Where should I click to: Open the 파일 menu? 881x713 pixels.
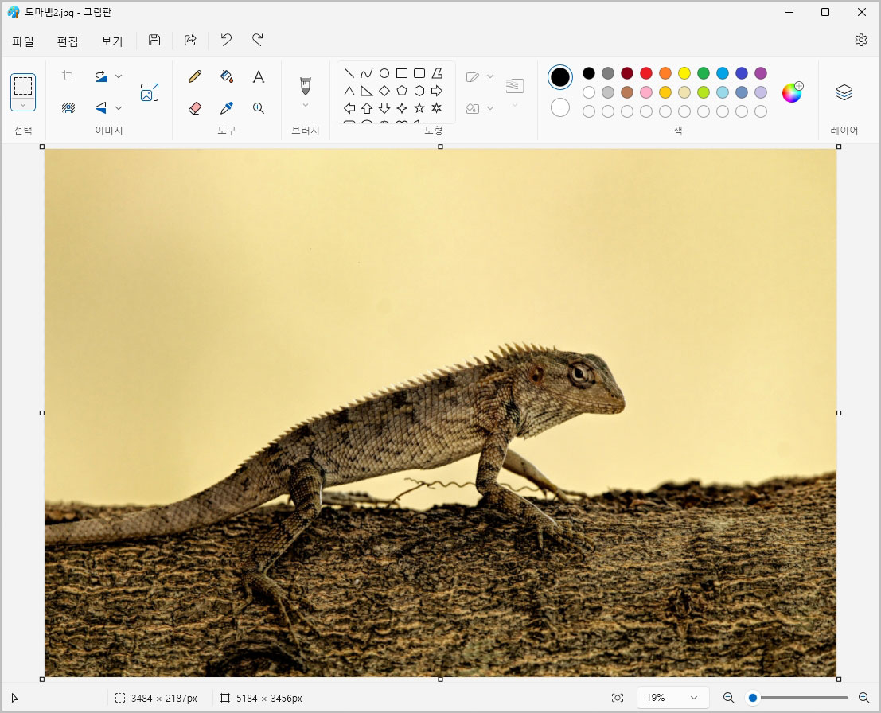point(23,41)
